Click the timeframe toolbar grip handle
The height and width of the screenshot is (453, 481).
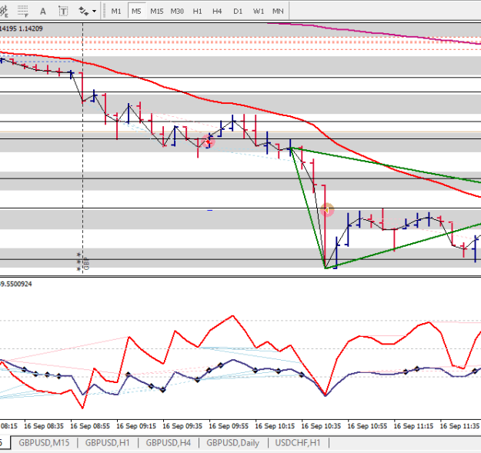pyautogui.click(x=105, y=12)
